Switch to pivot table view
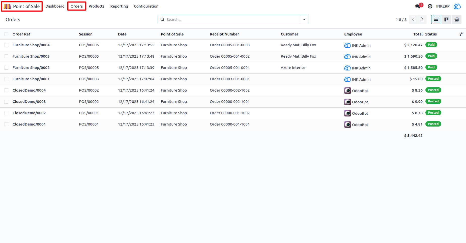This screenshot has height=243, width=466. coord(456,20)
